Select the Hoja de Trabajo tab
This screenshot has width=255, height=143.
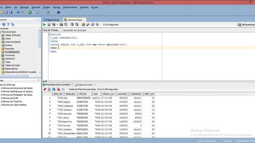pos(51,30)
